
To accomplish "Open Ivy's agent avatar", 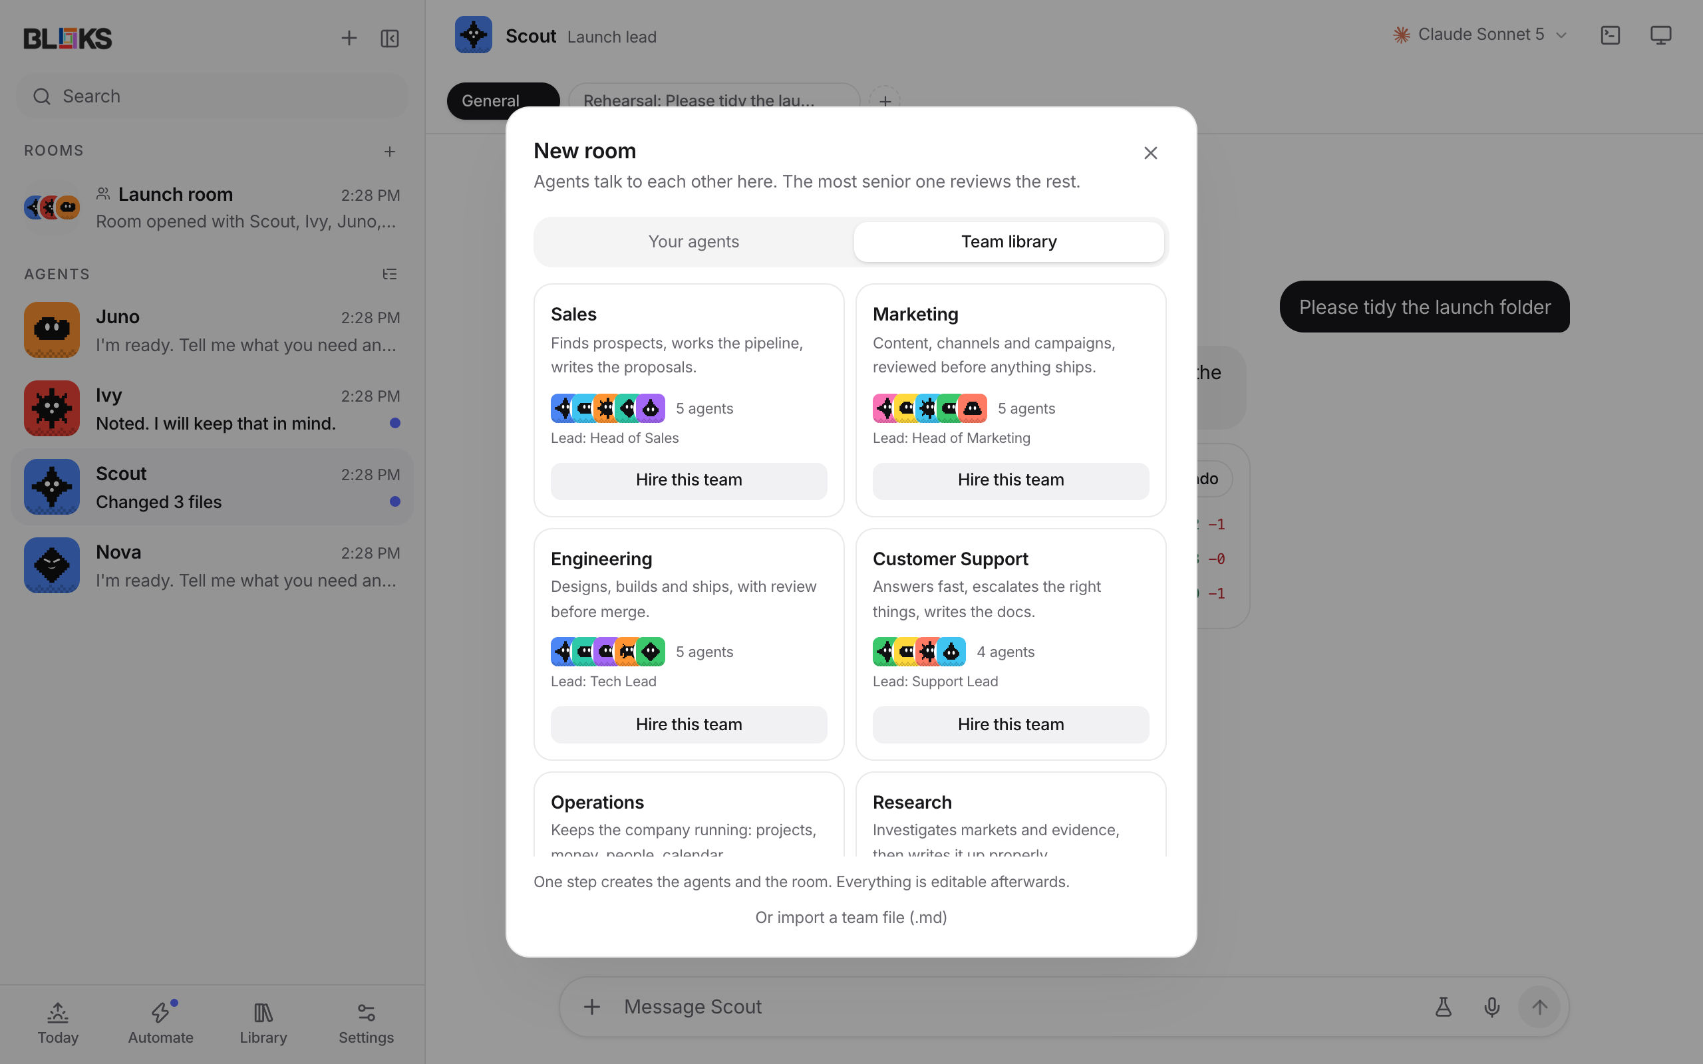I will (52, 408).
